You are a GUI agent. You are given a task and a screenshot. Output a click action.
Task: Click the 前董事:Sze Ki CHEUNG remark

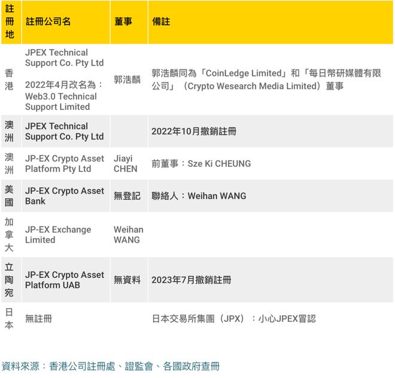click(201, 163)
